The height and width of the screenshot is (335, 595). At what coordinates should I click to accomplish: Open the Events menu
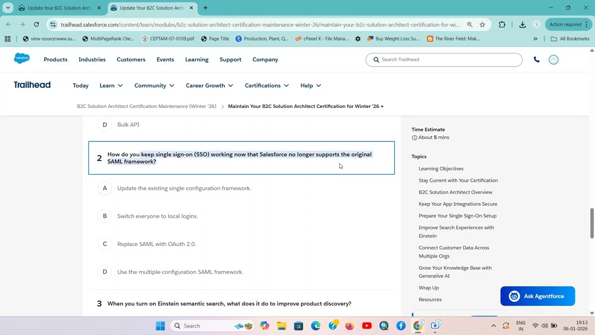pyautogui.click(x=165, y=60)
